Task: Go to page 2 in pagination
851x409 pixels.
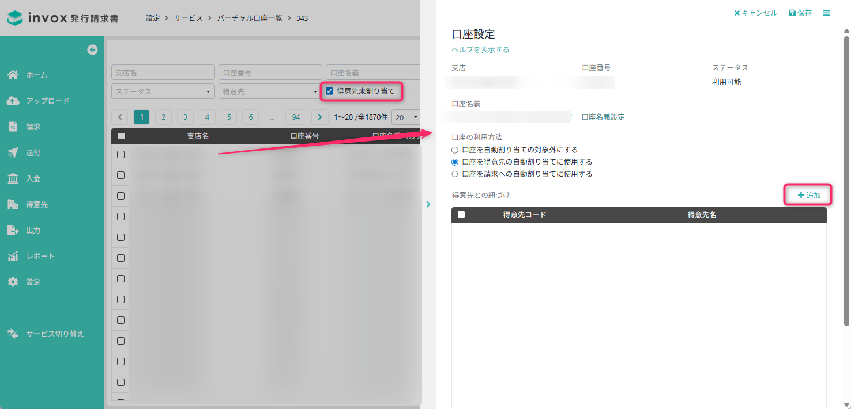Action: [163, 117]
